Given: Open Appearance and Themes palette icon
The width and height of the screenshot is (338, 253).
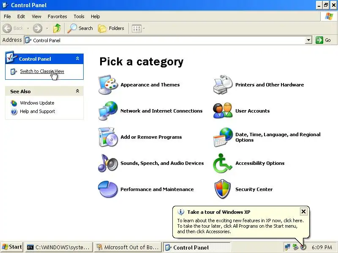Looking at the screenshot, I should [x=108, y=85].
